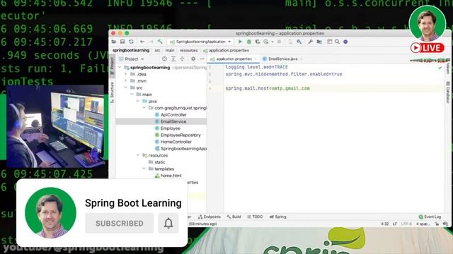Click the 'resources' breadcrumb in navigation bar

point(189,50)
